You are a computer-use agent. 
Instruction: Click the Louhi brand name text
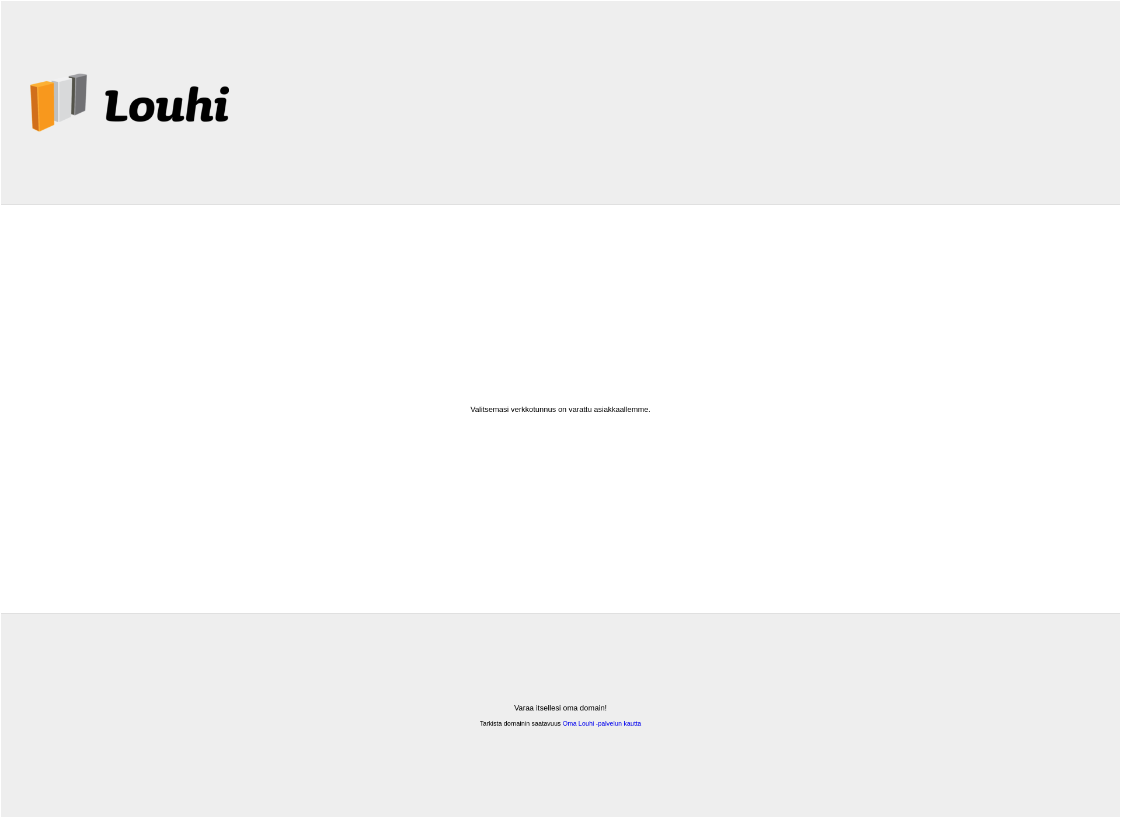coord(165,102)
